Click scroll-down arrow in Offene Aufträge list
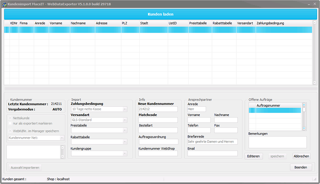 (304, 128)
